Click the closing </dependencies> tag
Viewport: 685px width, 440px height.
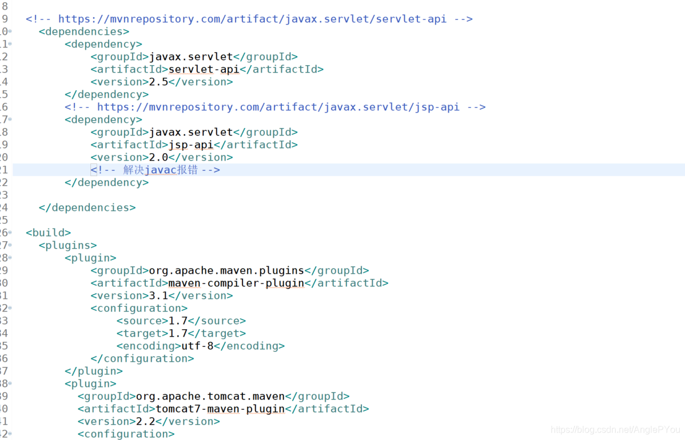coord(87,208)
